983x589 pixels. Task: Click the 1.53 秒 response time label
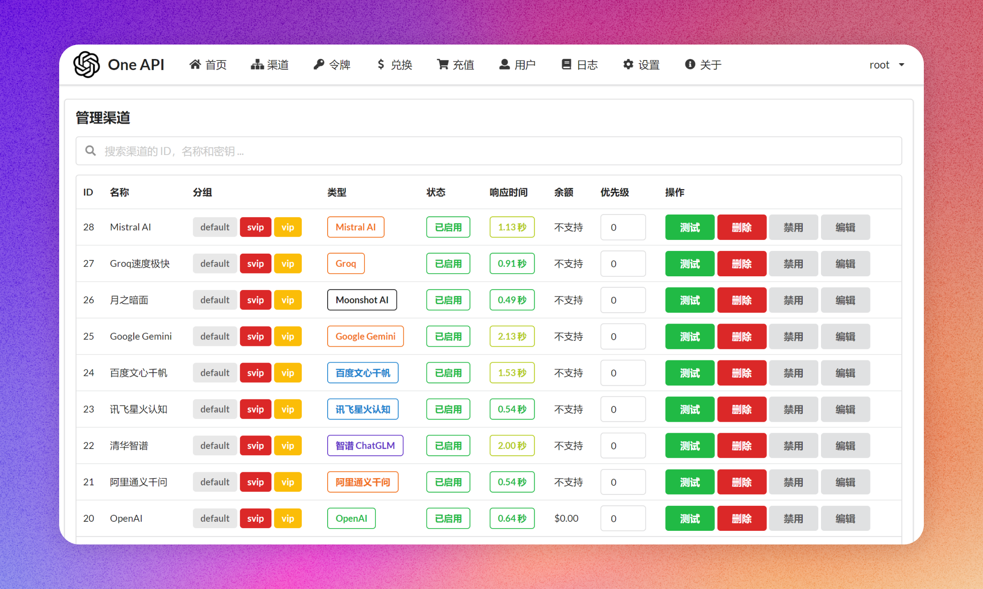click(x=512, y=373)
